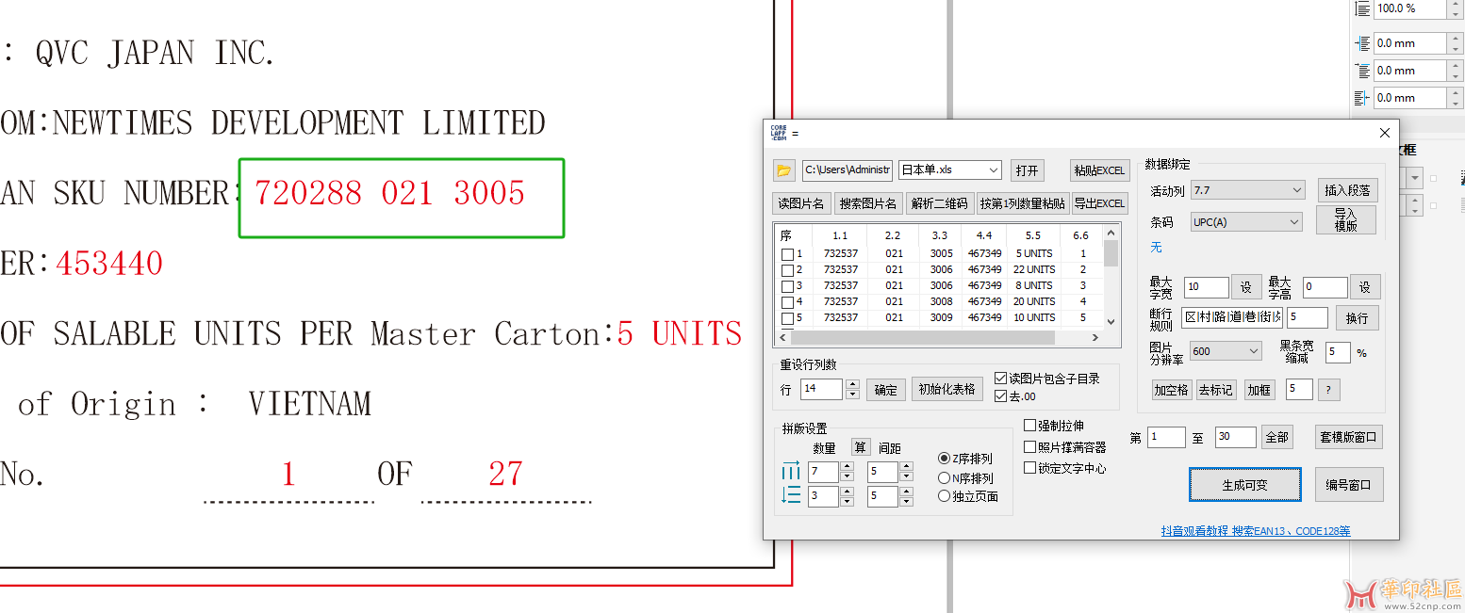1465x613 pixels.
Task: Click the first-line indent icon in the paragraph panel
Action: 1362,71
